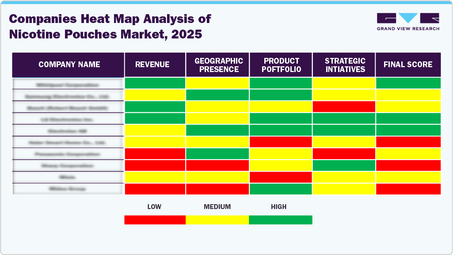Click the left purple block of the logo
Screen dimensions: 453x255
point(386,19)
